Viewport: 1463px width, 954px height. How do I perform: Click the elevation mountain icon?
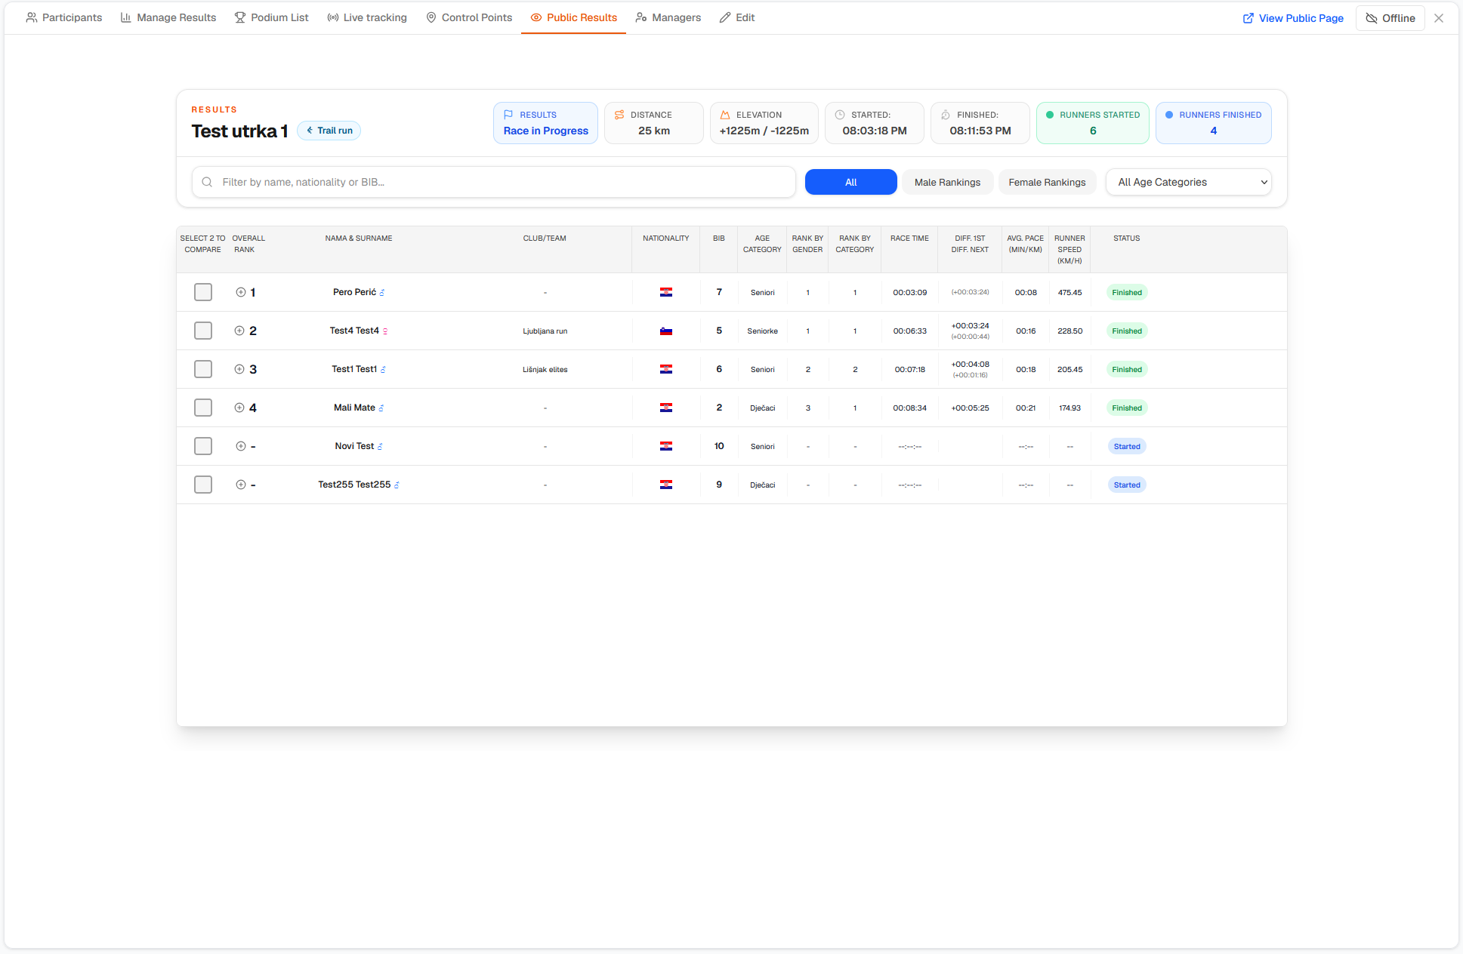(725, 115)
